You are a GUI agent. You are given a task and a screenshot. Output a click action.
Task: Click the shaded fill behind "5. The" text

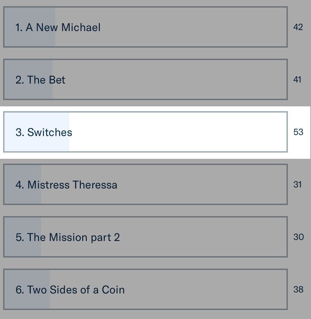pos(23,249)
